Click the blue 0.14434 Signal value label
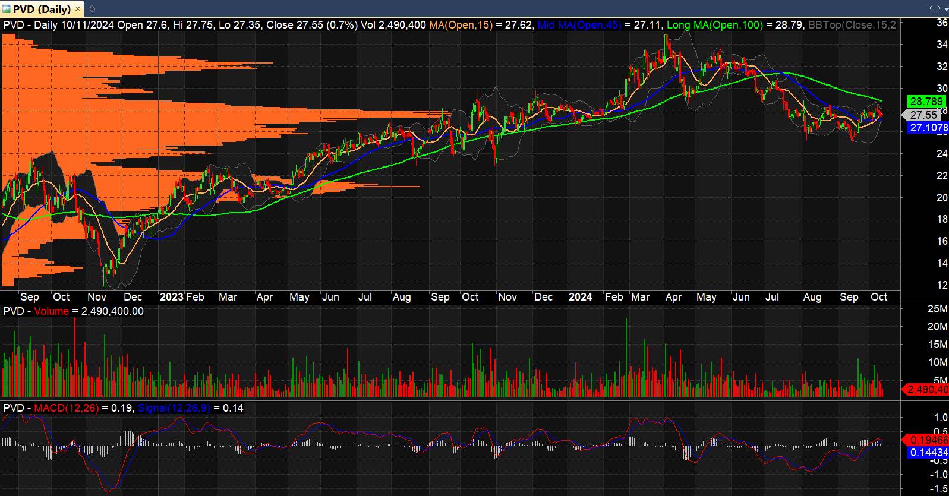 [927, 453]
